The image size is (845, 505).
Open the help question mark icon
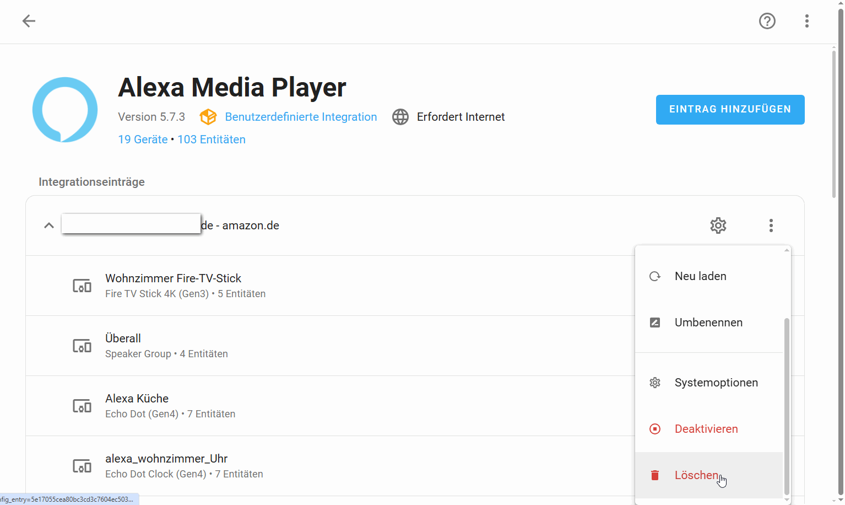[x=767, y=21]
